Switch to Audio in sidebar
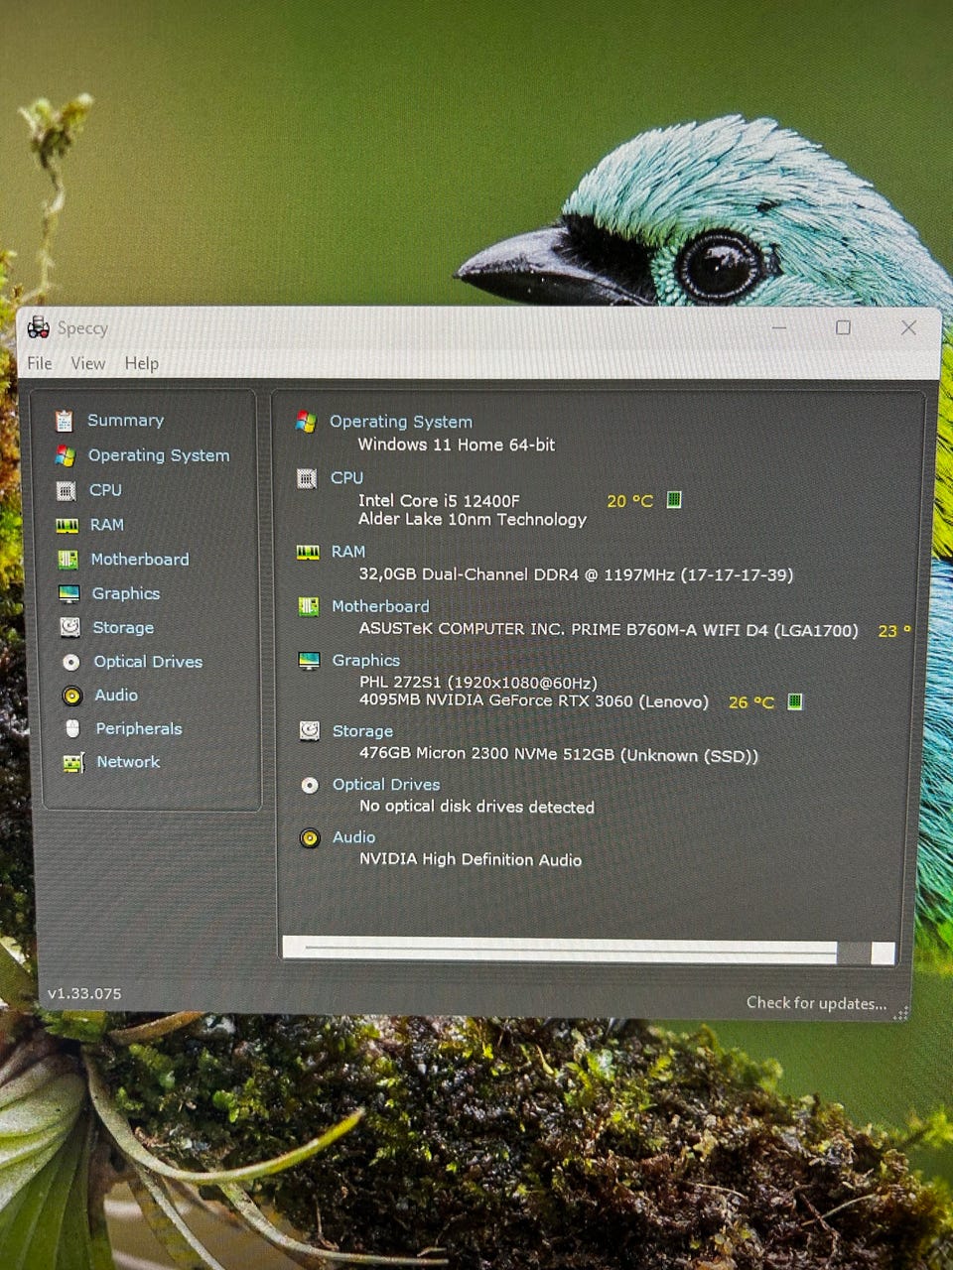 tap(116, 696)
